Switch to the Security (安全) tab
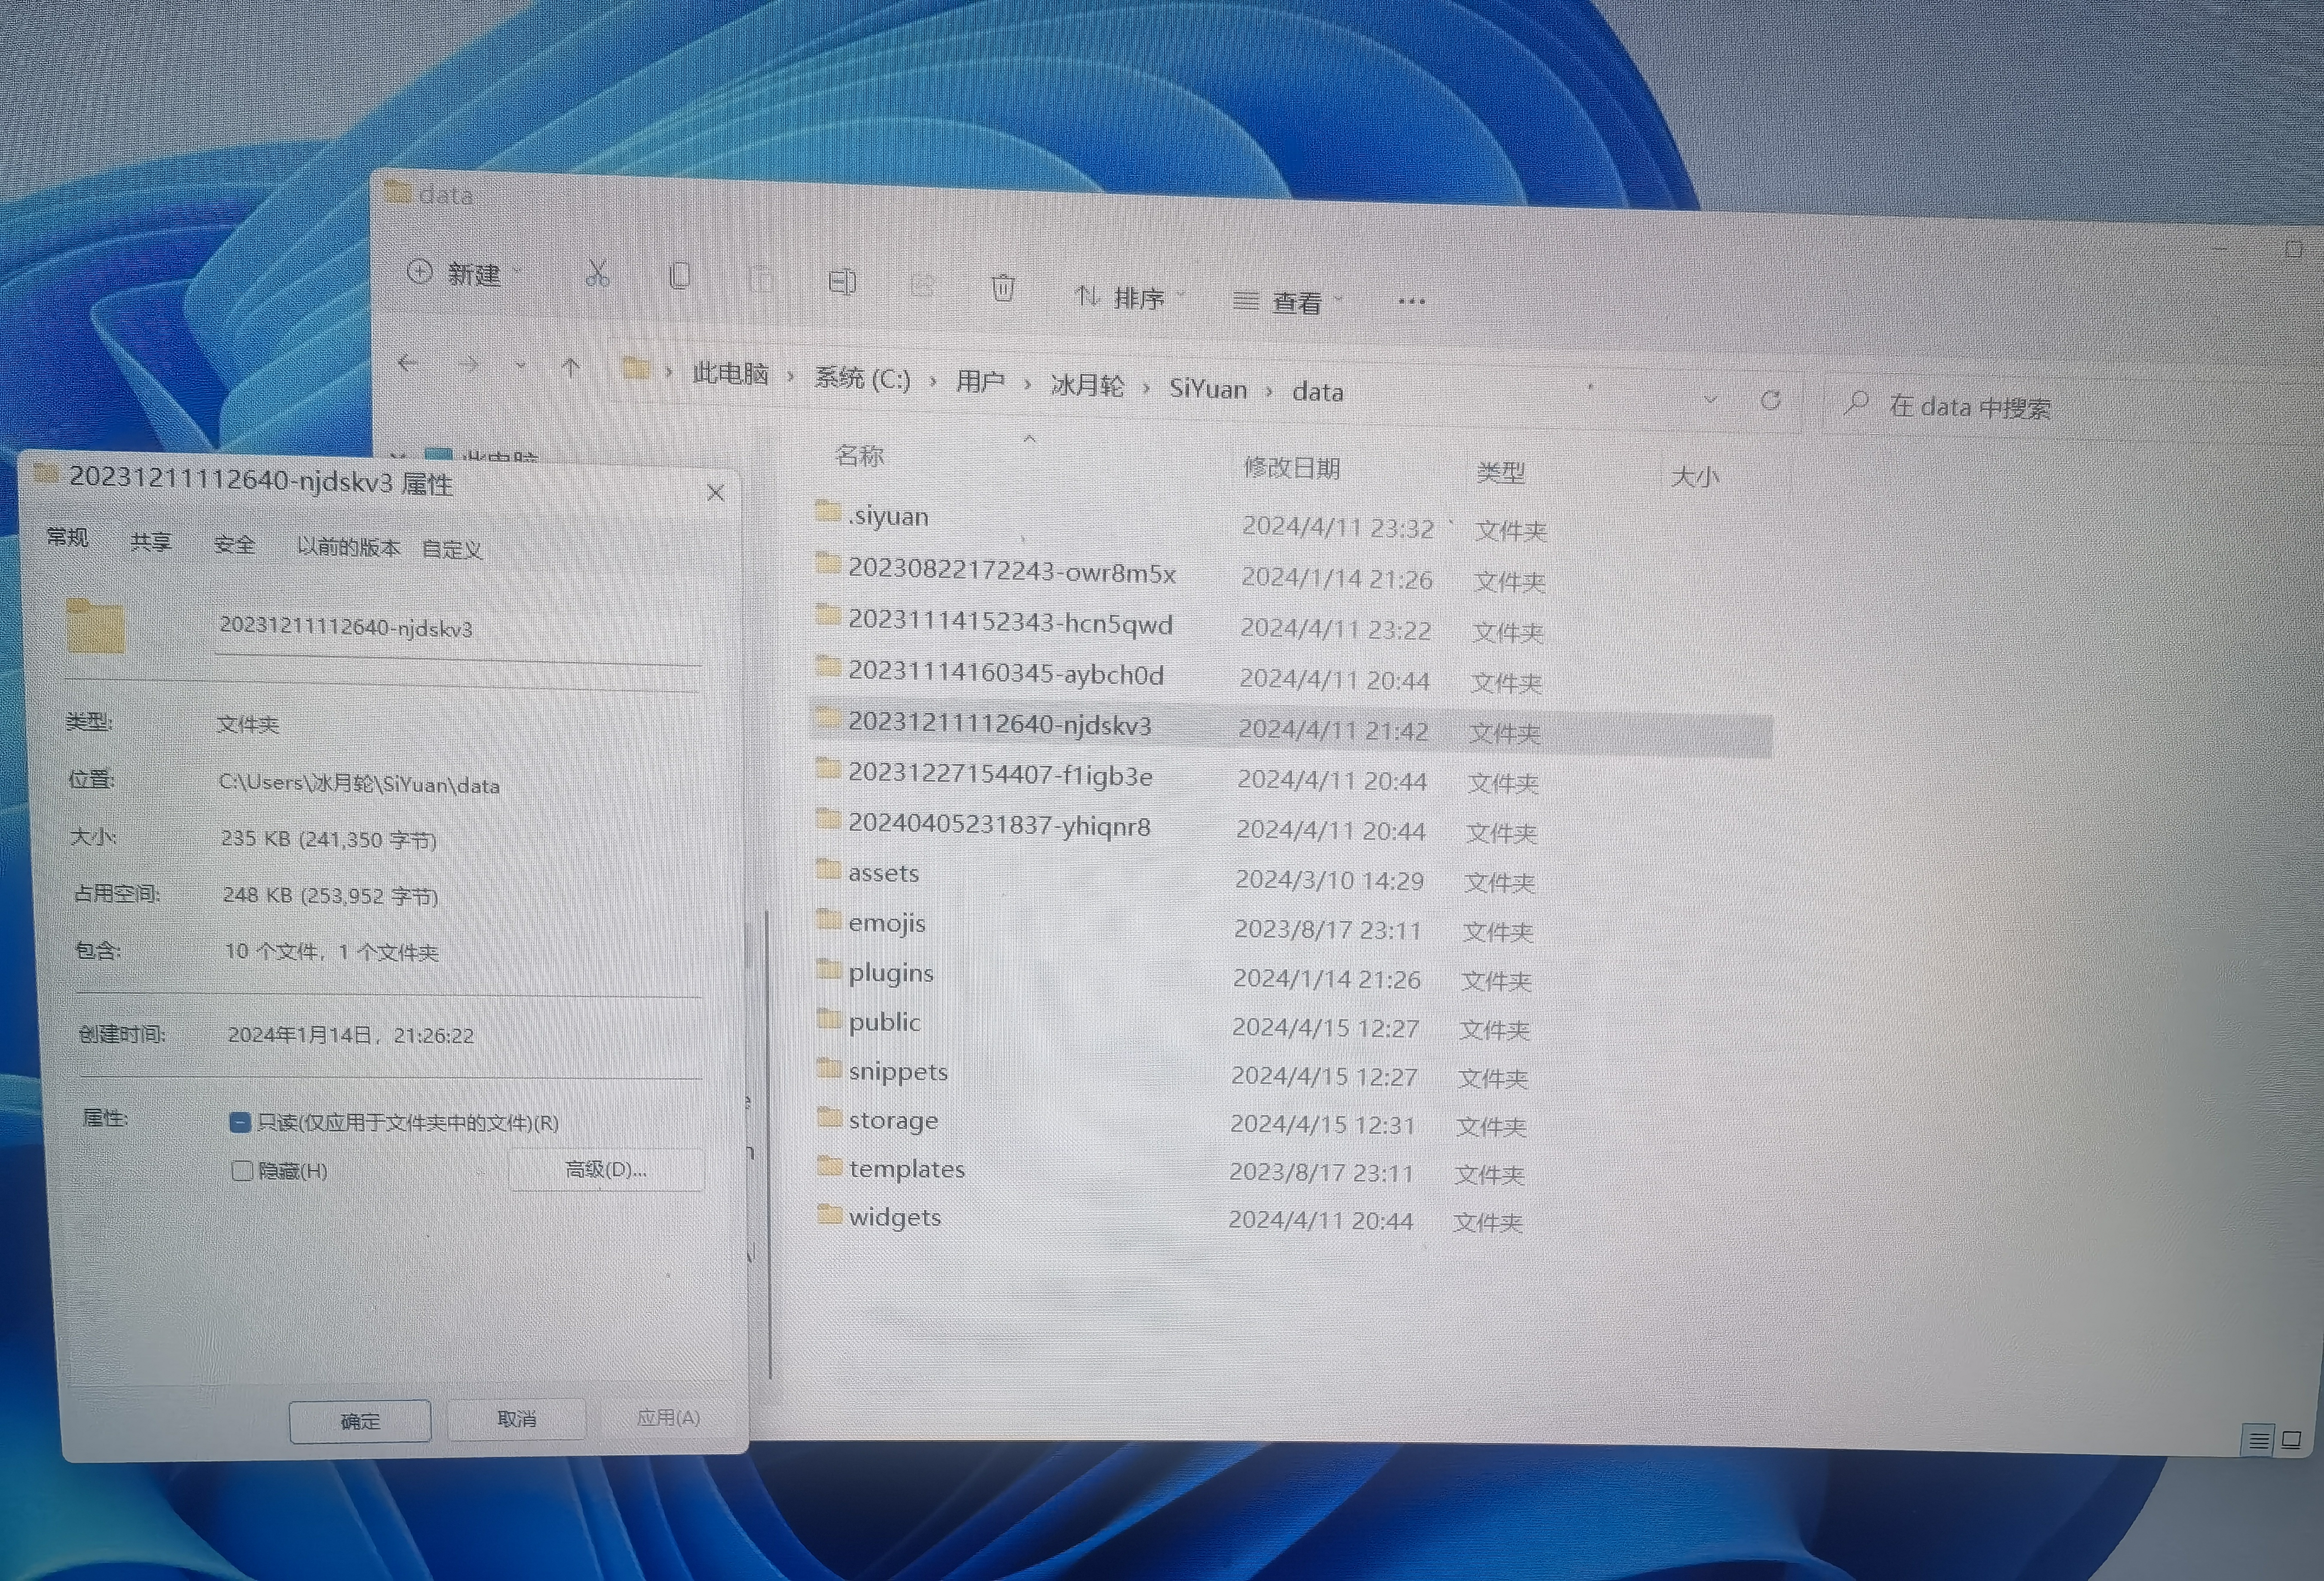 234,544
